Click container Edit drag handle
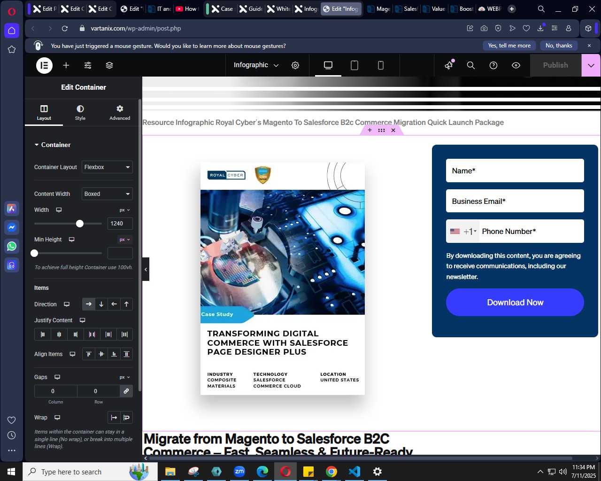This screenshot has width=601, height=481. [x=381, y=130]
